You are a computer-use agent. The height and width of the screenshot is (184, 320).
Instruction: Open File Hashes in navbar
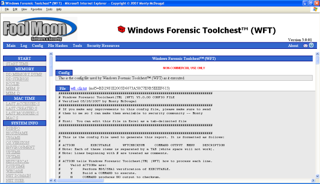(x=58, y=45)
